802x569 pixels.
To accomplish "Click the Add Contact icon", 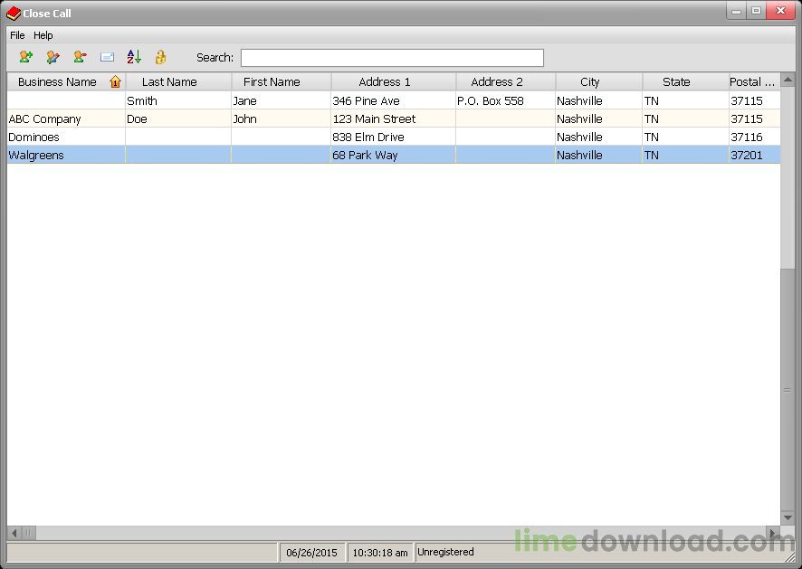I will [25, 57].
